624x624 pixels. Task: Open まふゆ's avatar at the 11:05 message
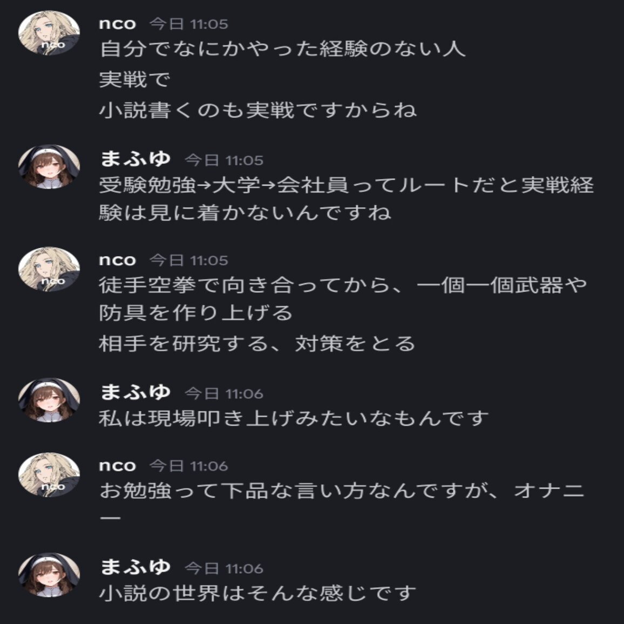point(49,167)
